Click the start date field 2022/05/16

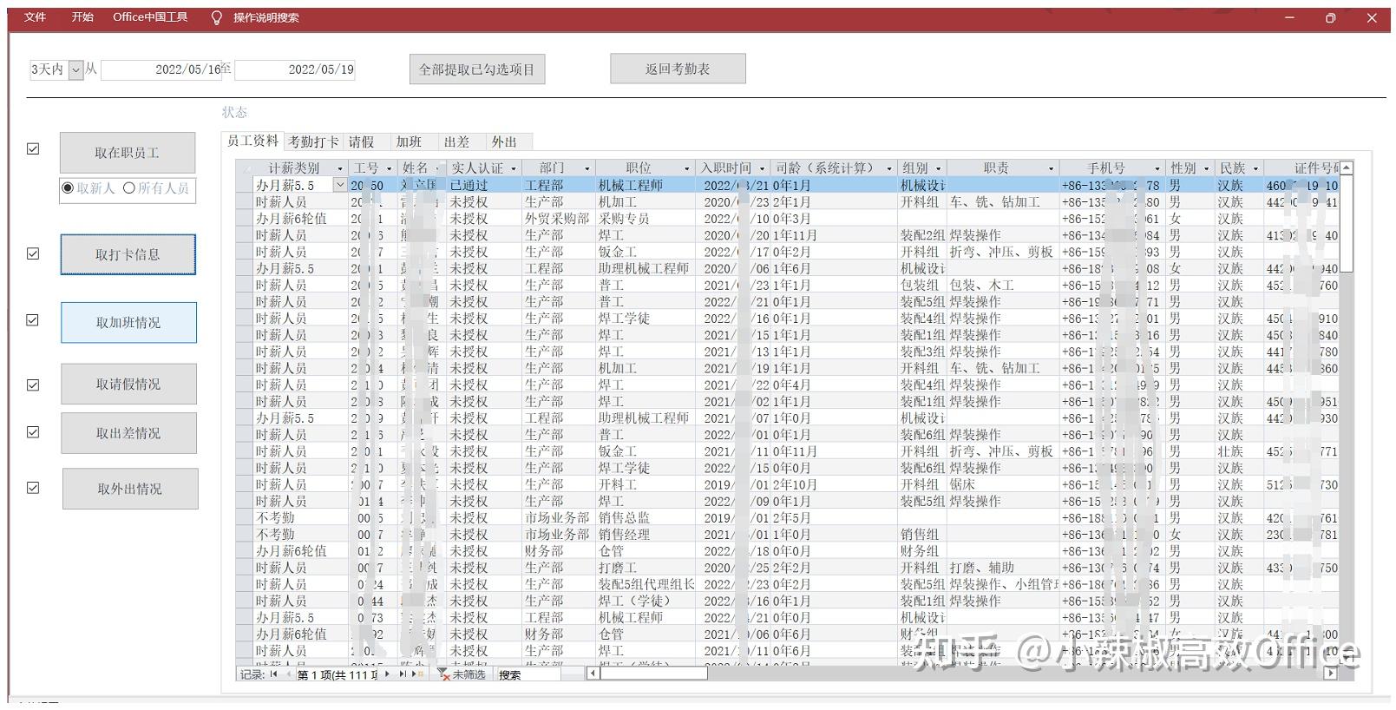coord(161,69)
